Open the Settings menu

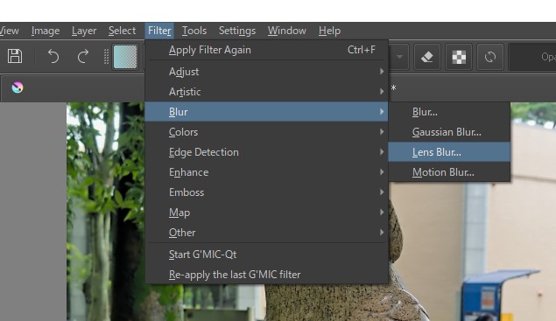[237, 31]
